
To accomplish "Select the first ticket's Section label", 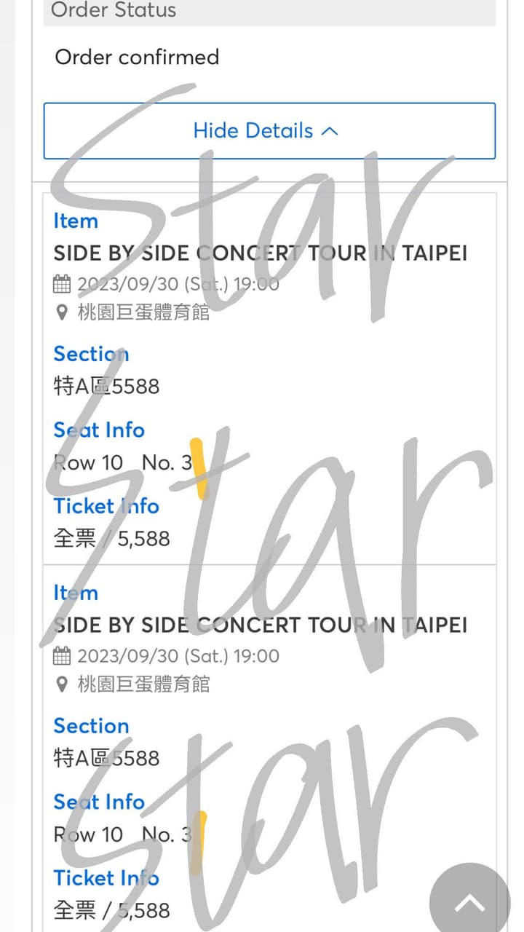I will click(x=91, y=354).
